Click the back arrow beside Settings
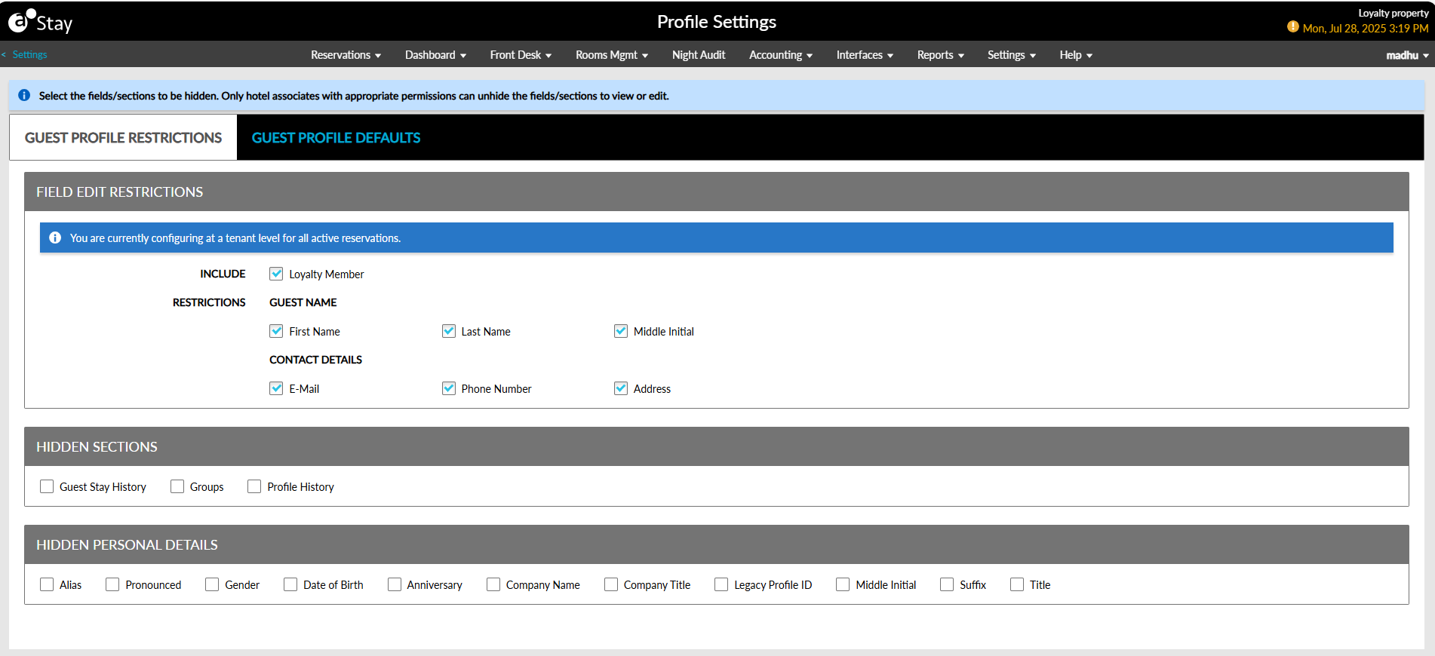Viewport: 1435px width, 656px height. (5, 55)
